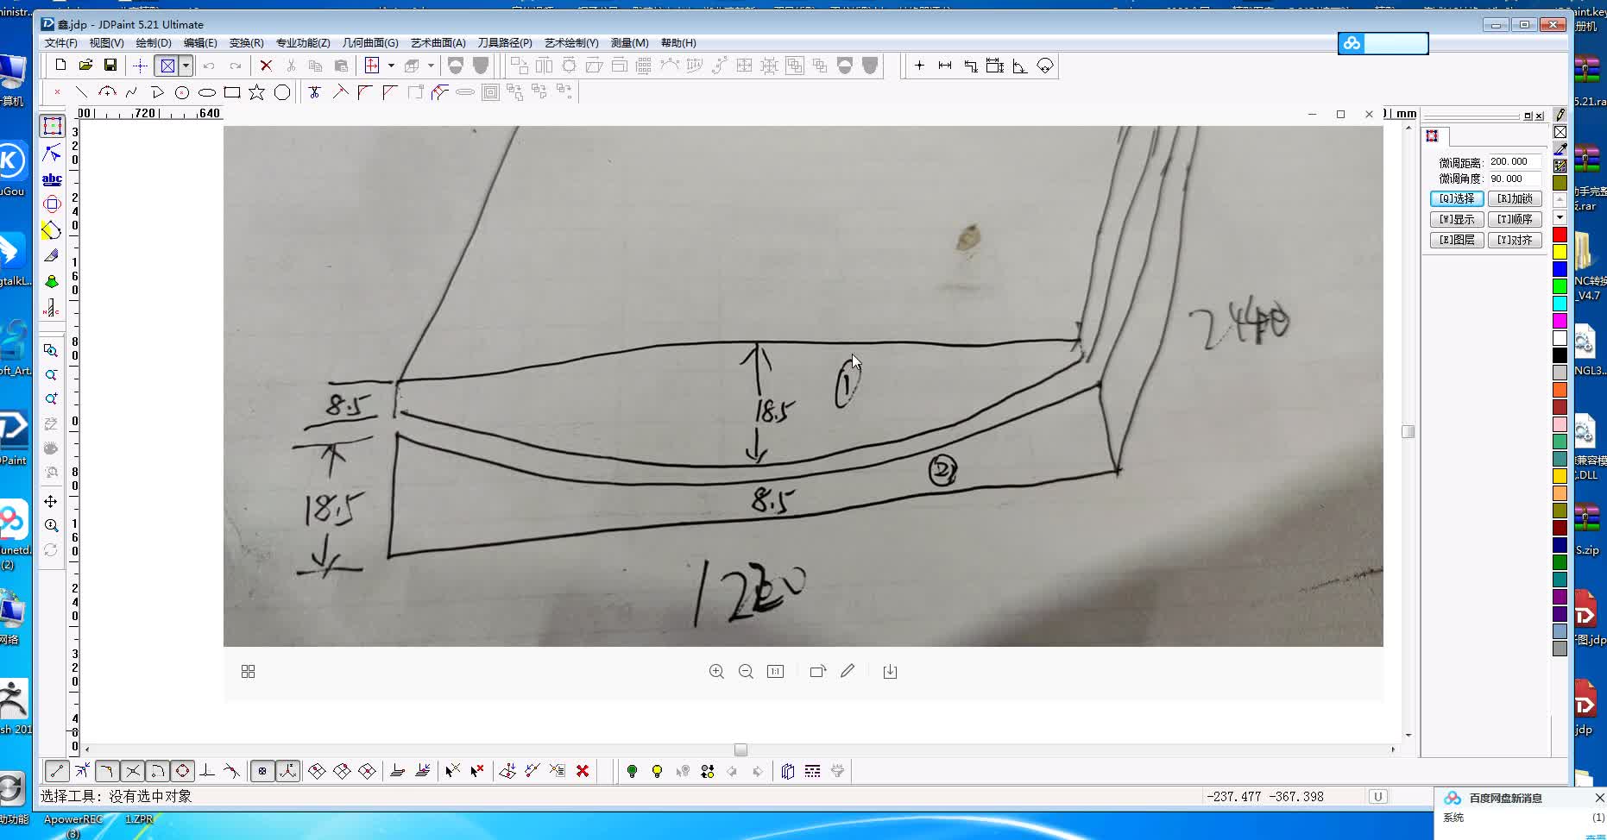Open the 变换(R) menu
This screenshot has width=1607, height=840.
click(247, 42)
